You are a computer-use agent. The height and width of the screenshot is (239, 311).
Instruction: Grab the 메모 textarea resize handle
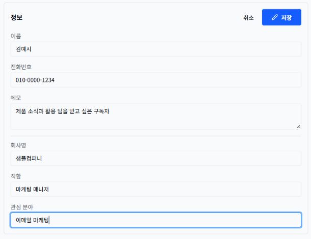pos(298,127)
